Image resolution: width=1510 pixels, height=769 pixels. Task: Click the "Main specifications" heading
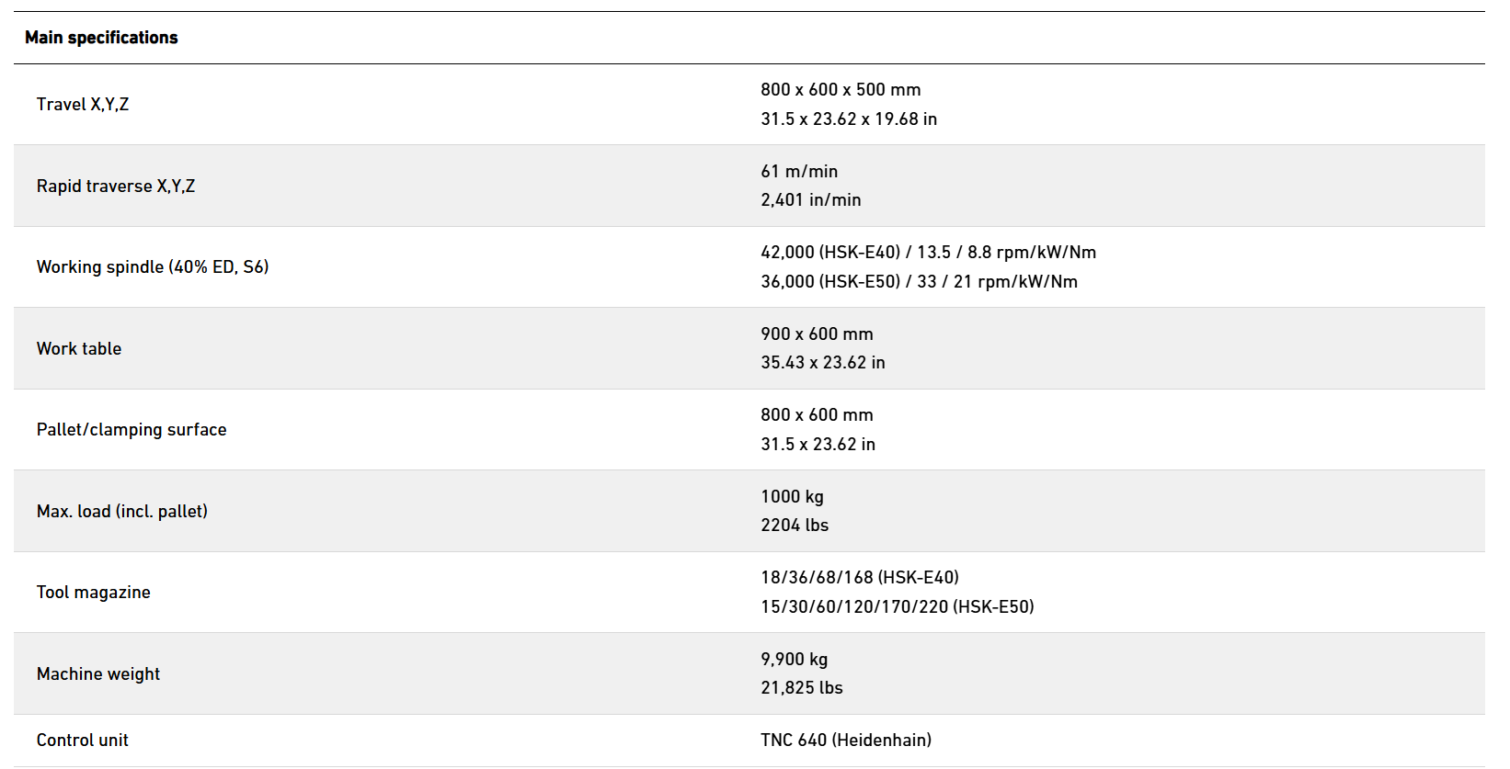pos(101,38)
